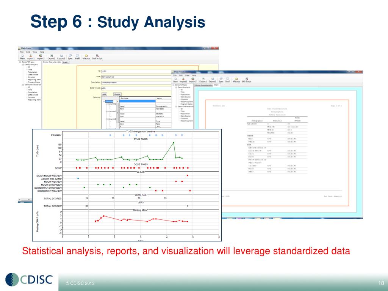Click the 'rawlabel' value cell

coord(163,109)
